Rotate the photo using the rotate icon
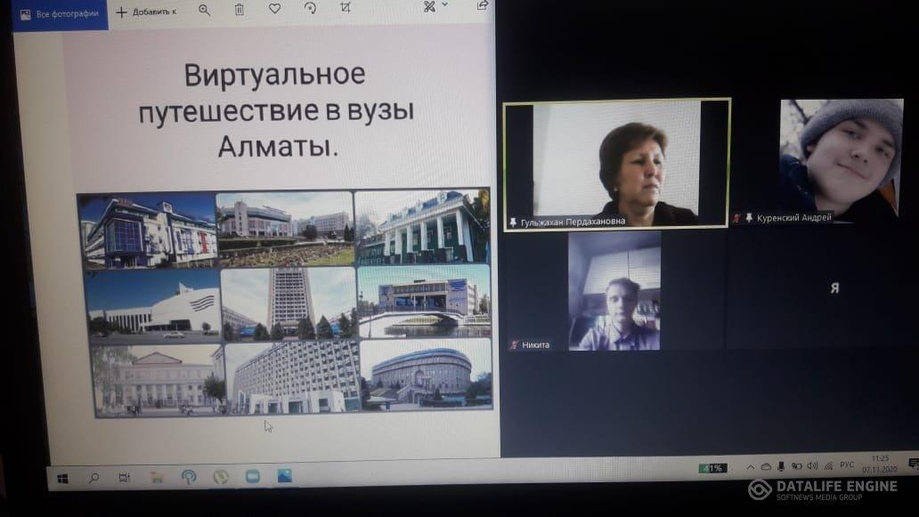919x517 pixels. [x=310, y=8]
